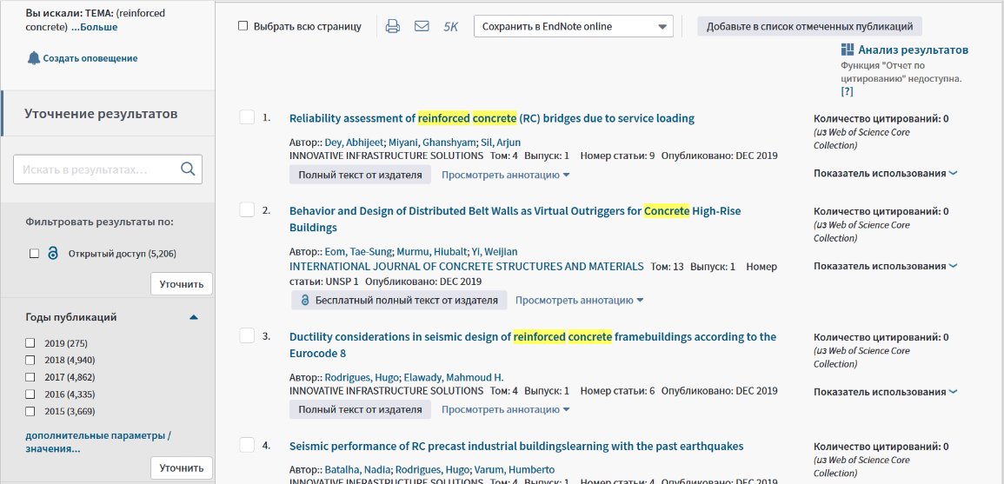Click author Murmu, Hiubalt
Screen dimensions: 1004x484
click(430, 252)
